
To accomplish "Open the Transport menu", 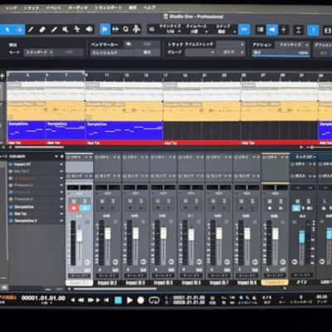I will pos(108,7).
